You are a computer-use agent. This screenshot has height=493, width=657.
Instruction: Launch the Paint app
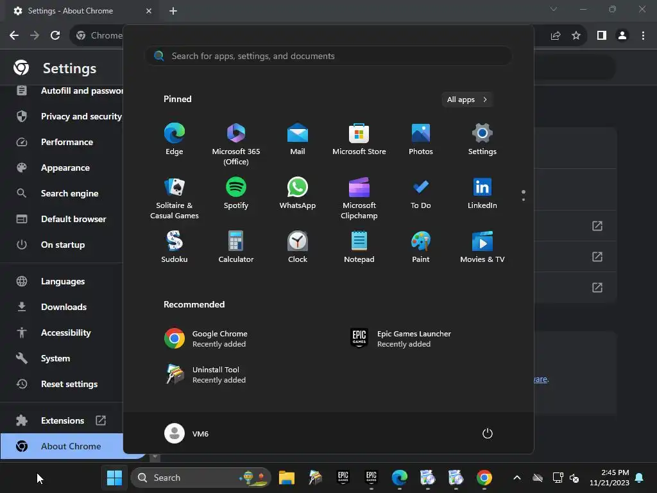(x=421, y=246)
